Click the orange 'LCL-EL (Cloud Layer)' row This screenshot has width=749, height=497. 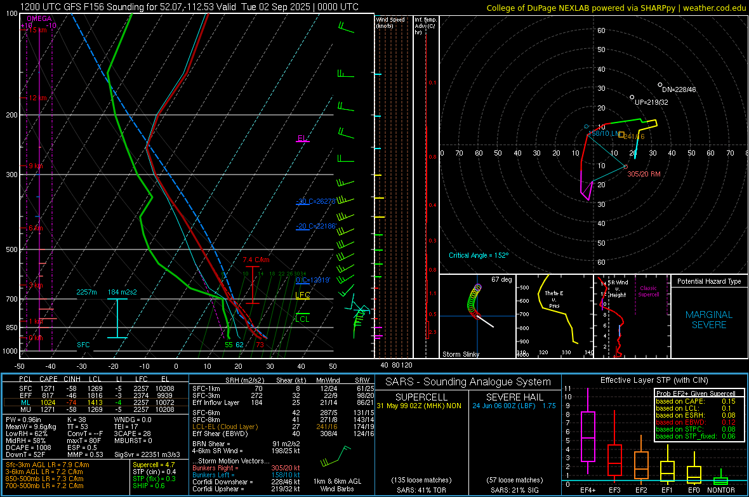[x=283, y=427]
